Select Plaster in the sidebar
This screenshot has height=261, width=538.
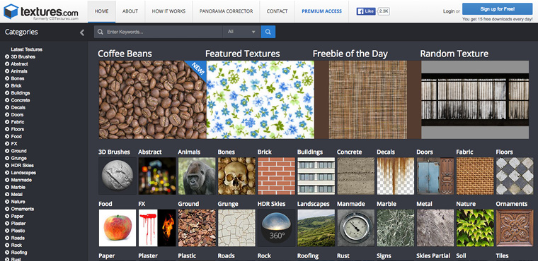(18, 224)
